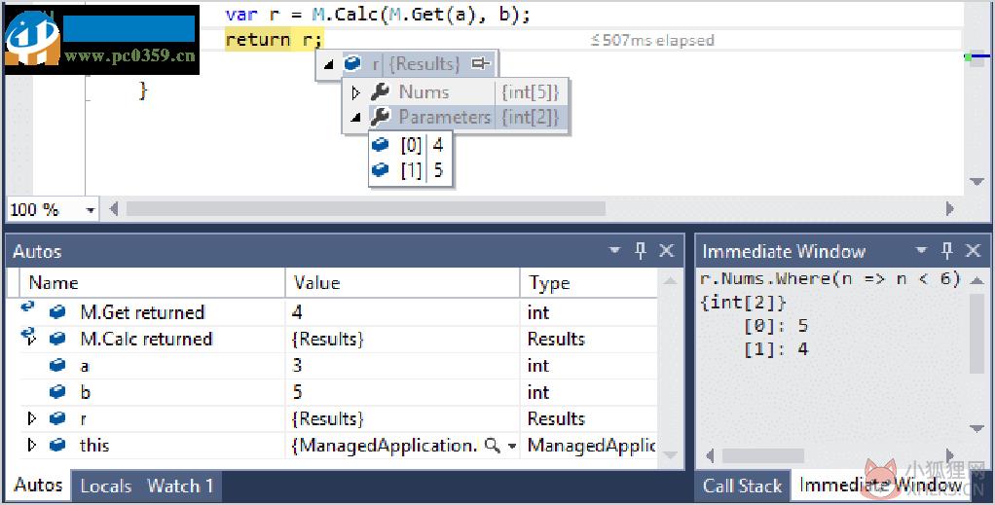
Task: Open the 100 % zoom dropdown
Action: coord(91,209)
